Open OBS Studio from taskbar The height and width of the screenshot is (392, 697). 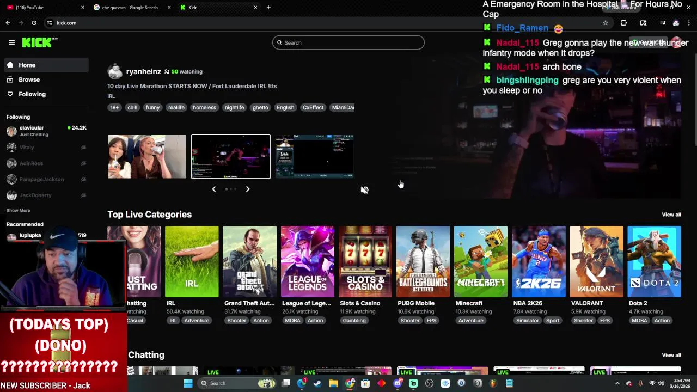click(429, 383)
